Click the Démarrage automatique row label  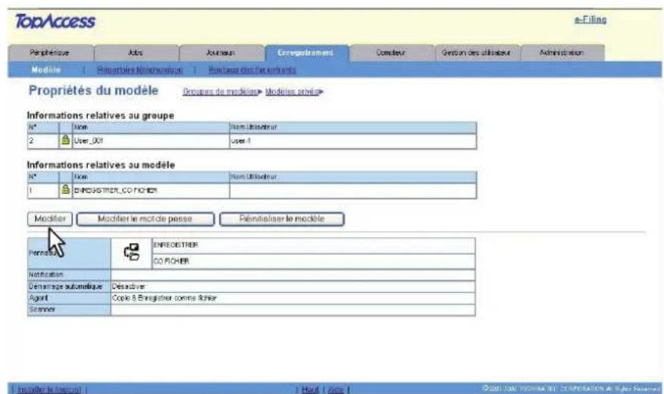pyautogui.click(x=69, y=286)
